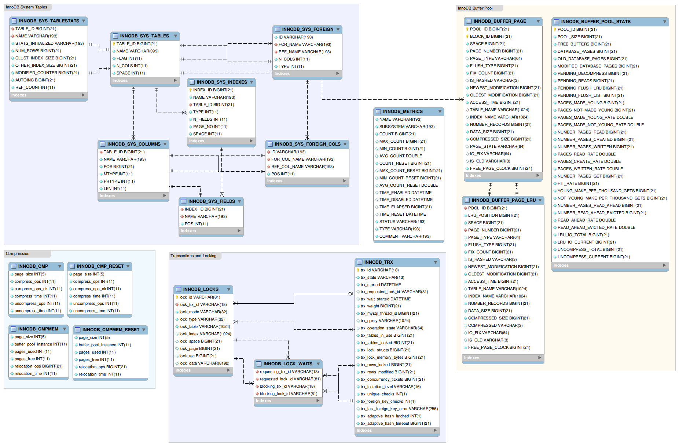
Task: Select the INNODB_SYS_FIELDS table title
Action: 211,201
